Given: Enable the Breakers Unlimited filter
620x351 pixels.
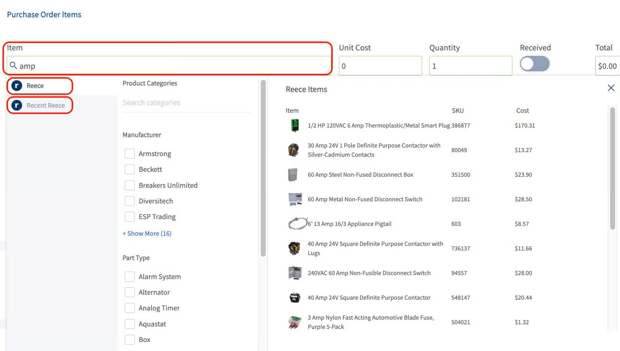Looking at the screenshot, I should 130,185.
